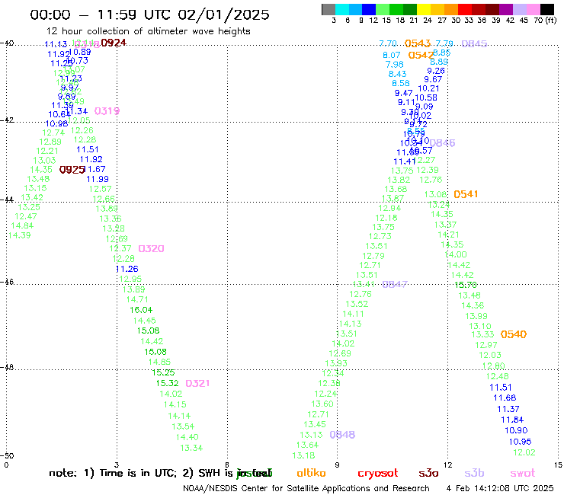The image size is (564, 495).
Task: Click the light blue reading 8.43
Action: click(x=397, y=74)
